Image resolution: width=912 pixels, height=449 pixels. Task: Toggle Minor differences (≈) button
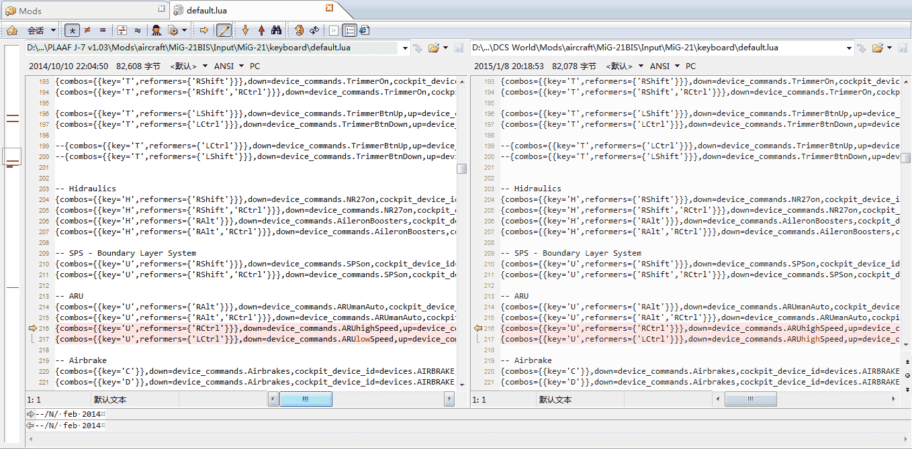[x=138, y=30]
